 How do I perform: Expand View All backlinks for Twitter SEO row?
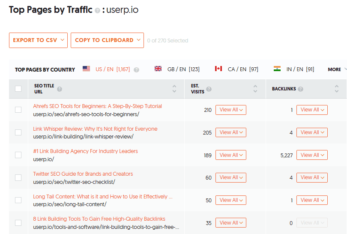(312, 177)
